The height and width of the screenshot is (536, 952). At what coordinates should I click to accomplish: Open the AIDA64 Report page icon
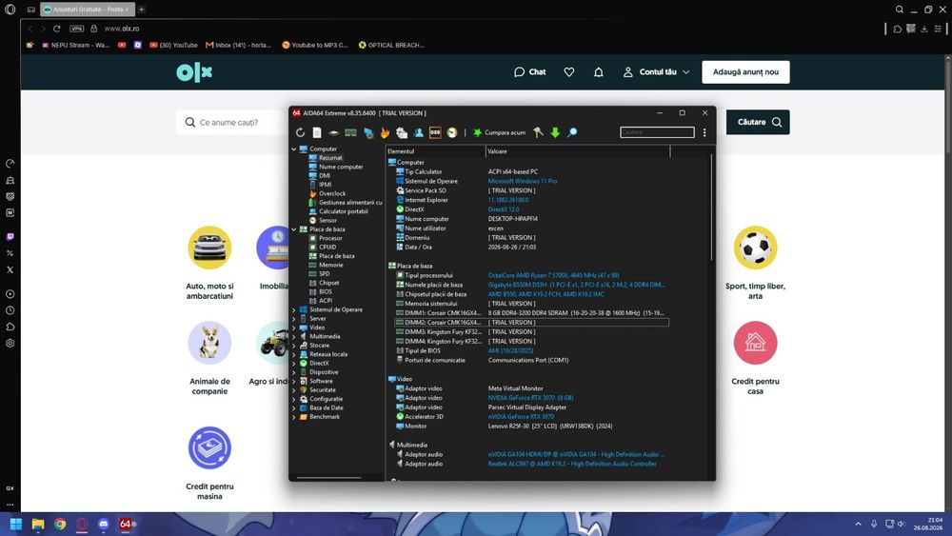point(317,132)
